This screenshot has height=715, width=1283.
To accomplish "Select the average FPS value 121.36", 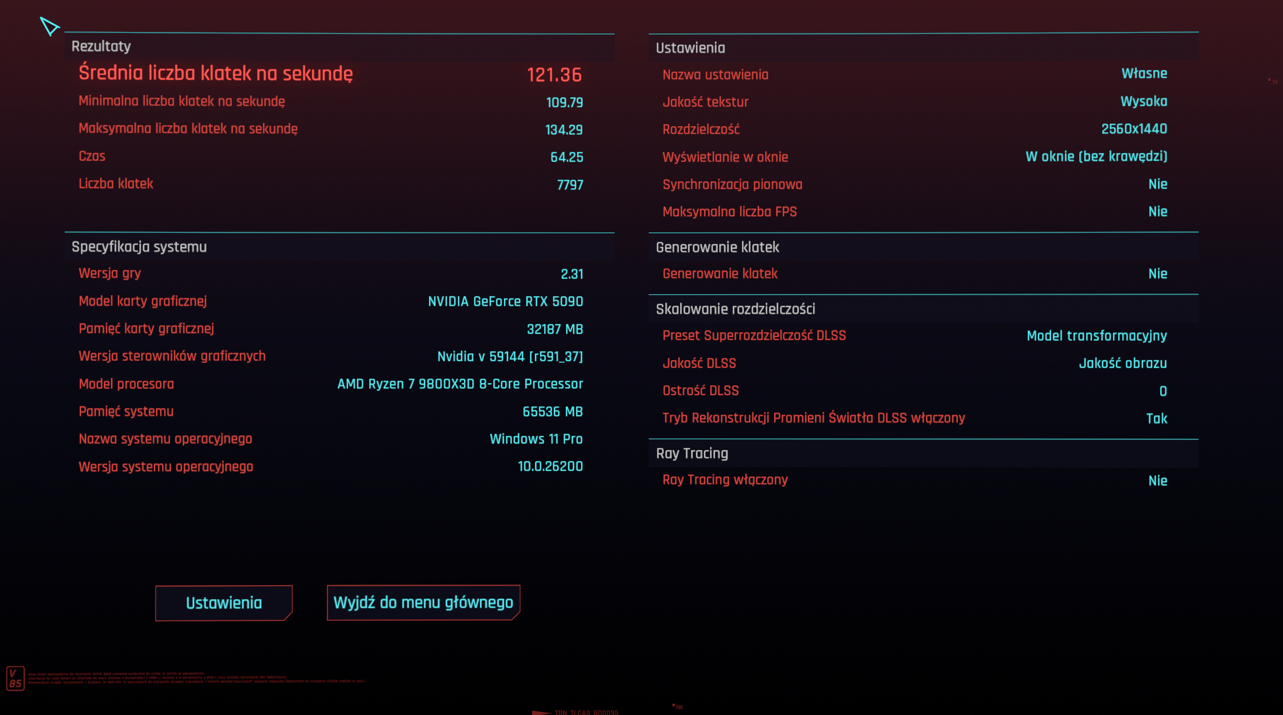I will pos(554,75).
